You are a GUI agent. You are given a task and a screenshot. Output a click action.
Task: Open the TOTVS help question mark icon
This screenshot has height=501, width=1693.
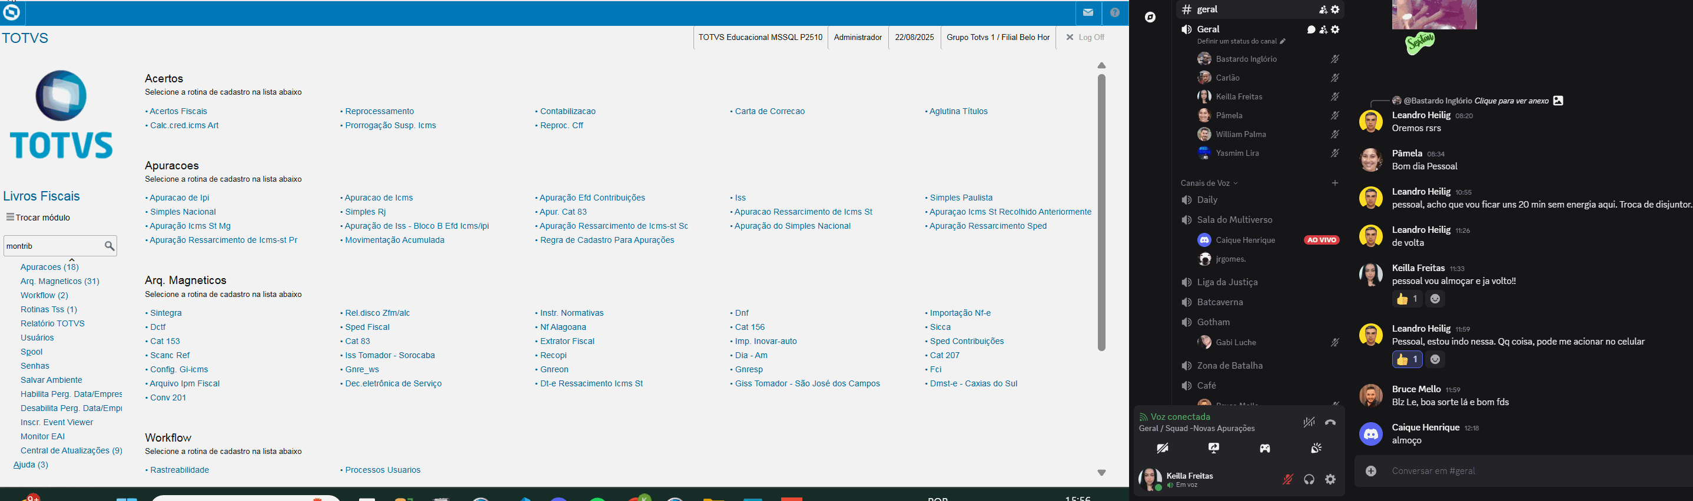[x=1116, y=12]
